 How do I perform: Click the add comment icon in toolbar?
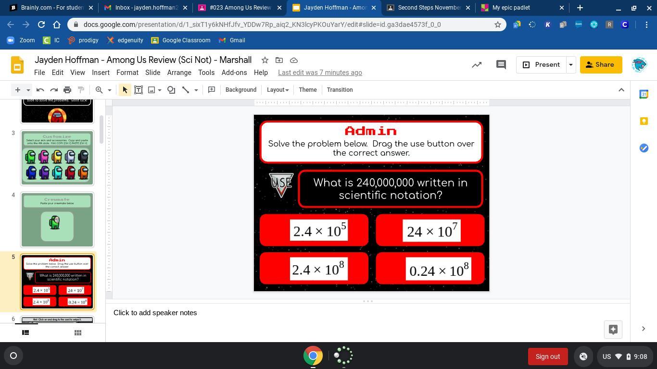(212, 90)
